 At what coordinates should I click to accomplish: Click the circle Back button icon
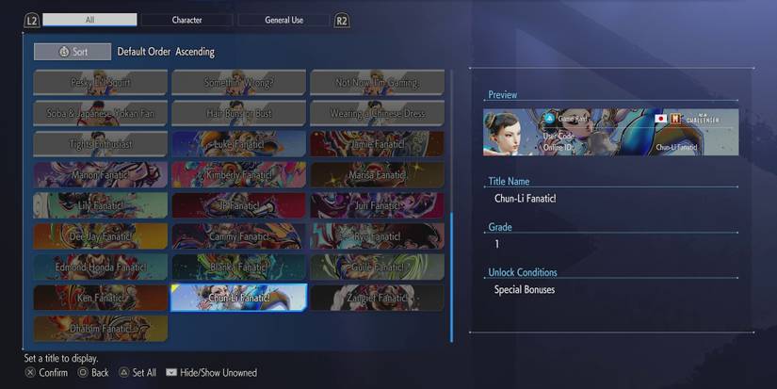point(83,372)
